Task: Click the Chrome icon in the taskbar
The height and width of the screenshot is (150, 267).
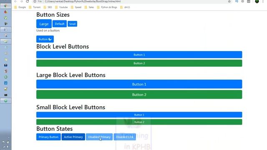Action: point(5,6)
